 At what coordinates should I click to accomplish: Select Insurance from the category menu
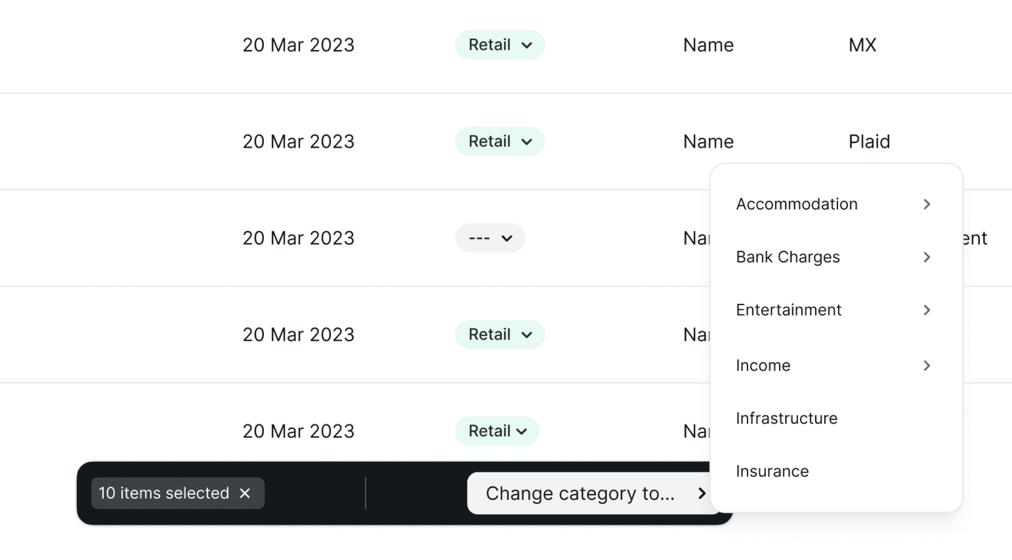click(836, 471)
